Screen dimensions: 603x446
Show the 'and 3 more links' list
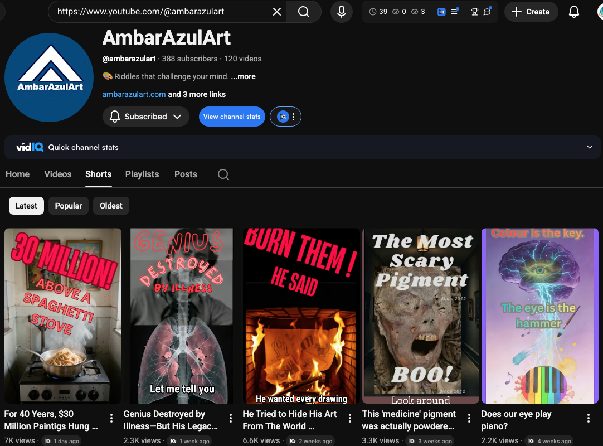[x=197, y=94]
